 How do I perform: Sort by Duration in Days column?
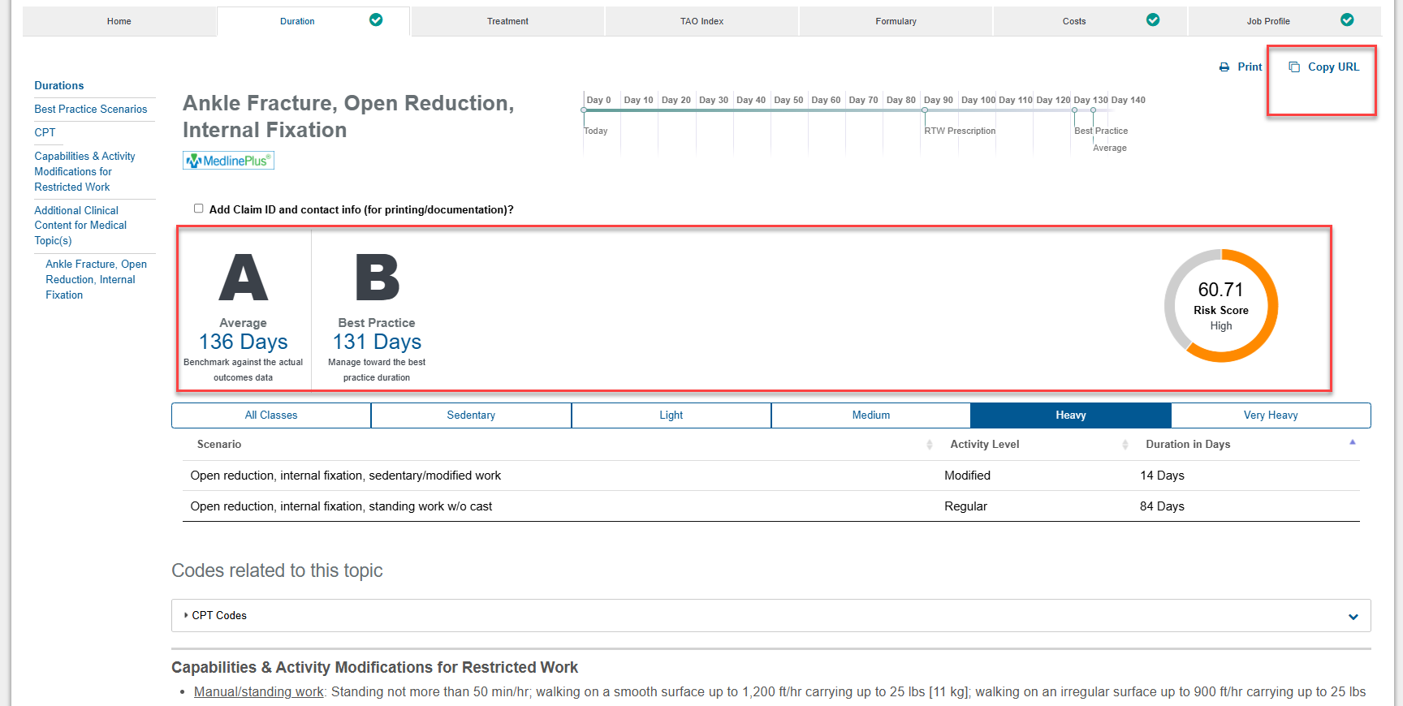pyautogui.click(x=1188, y=445)
